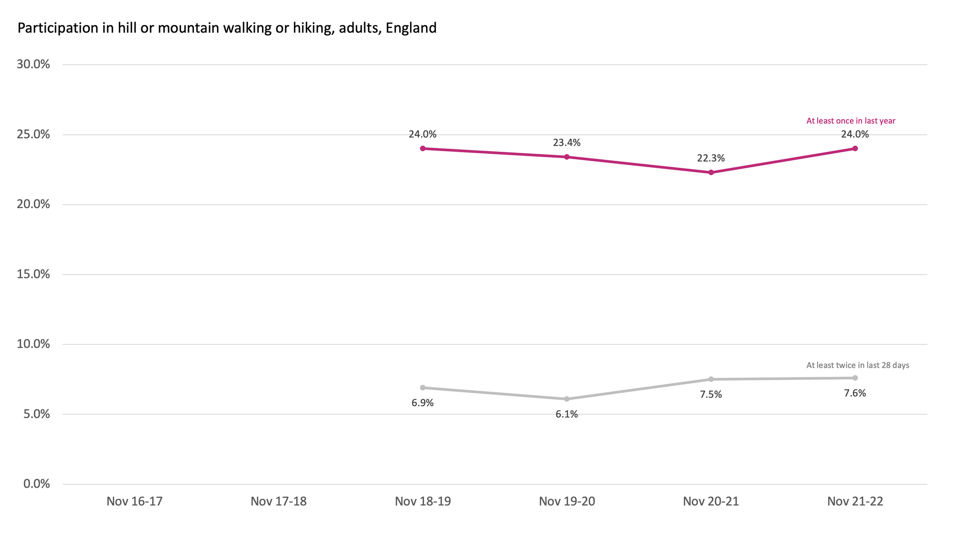Click the chart title text
The height and width of the screenshot is (550, 958).
(227, 28)
